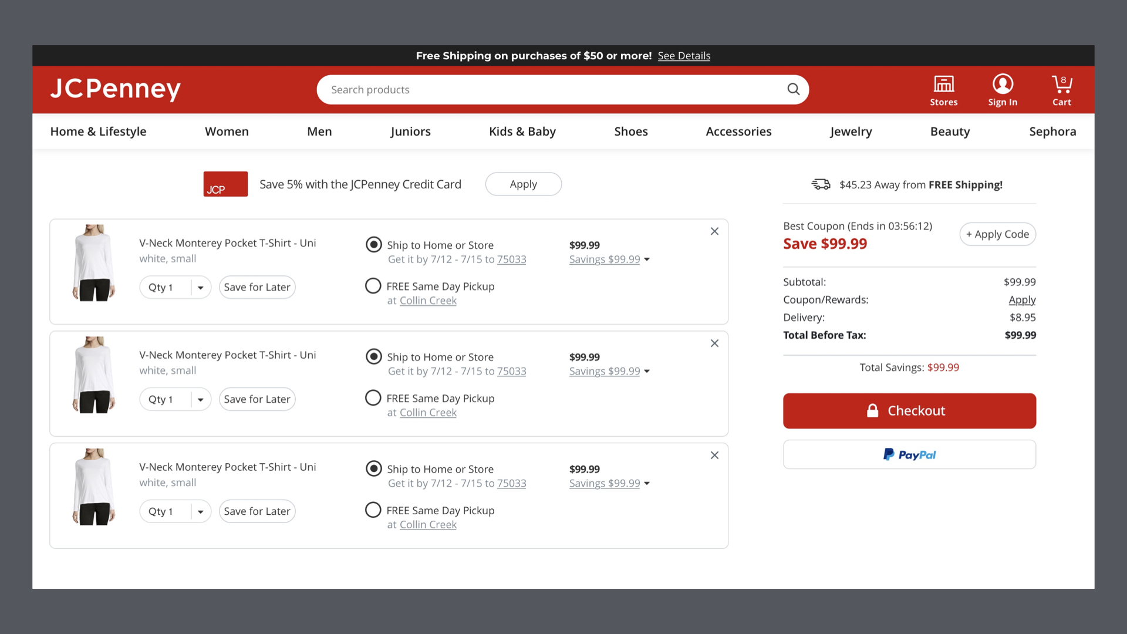
Task: Click the red JCP credit card icon
Action: [x=225, y=184]
